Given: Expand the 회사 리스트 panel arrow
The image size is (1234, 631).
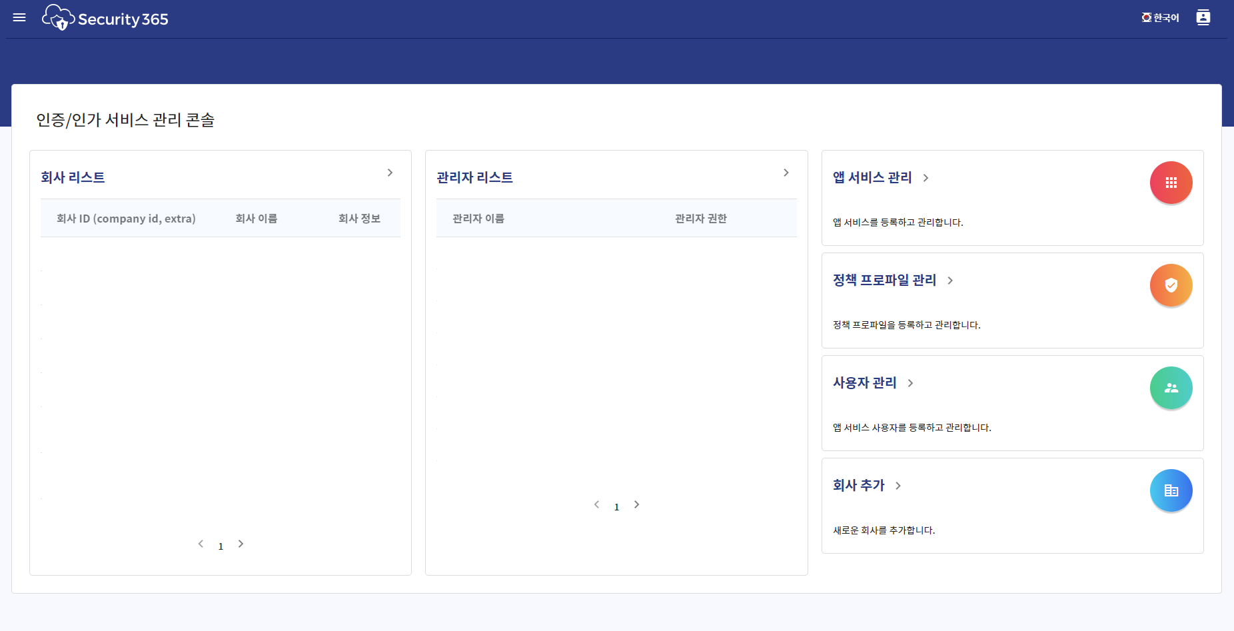Looking at the screenshot, I should pyautogui.click(x=390, y=173).
